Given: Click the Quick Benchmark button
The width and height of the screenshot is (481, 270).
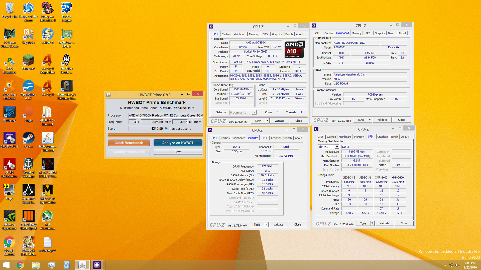Looking at the screenshot, I should tap(129, 143).
